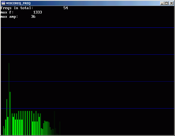Maximize the VOICEREQ_FREQ window

coord(166,3)
